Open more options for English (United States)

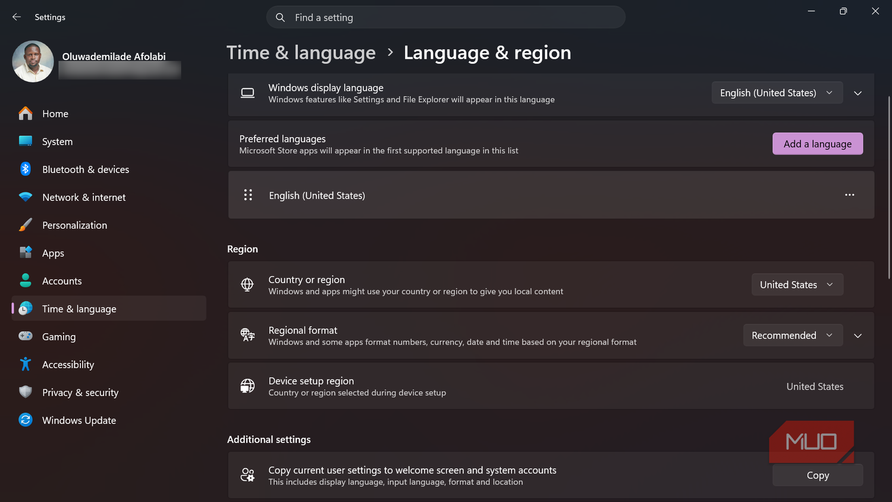click(x=849, y=194)
